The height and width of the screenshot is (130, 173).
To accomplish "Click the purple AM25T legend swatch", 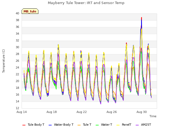I will point(137,125).
